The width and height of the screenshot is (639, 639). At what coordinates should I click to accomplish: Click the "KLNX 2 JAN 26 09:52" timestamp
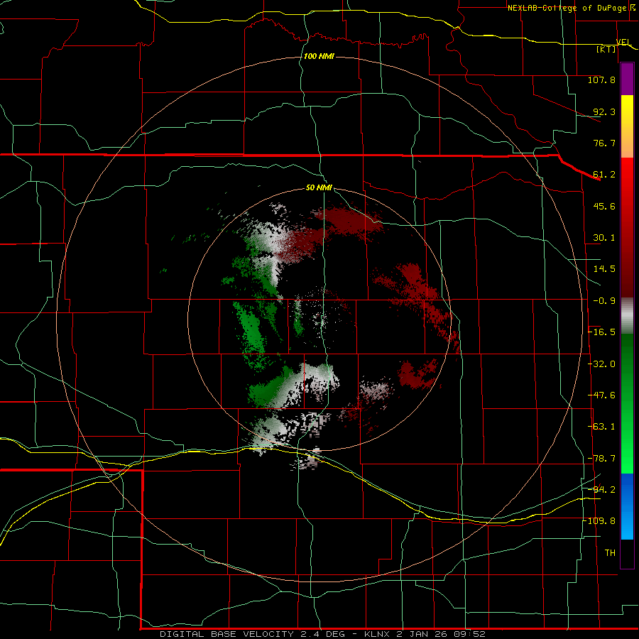pyautogui.click(x=425, y=634)
